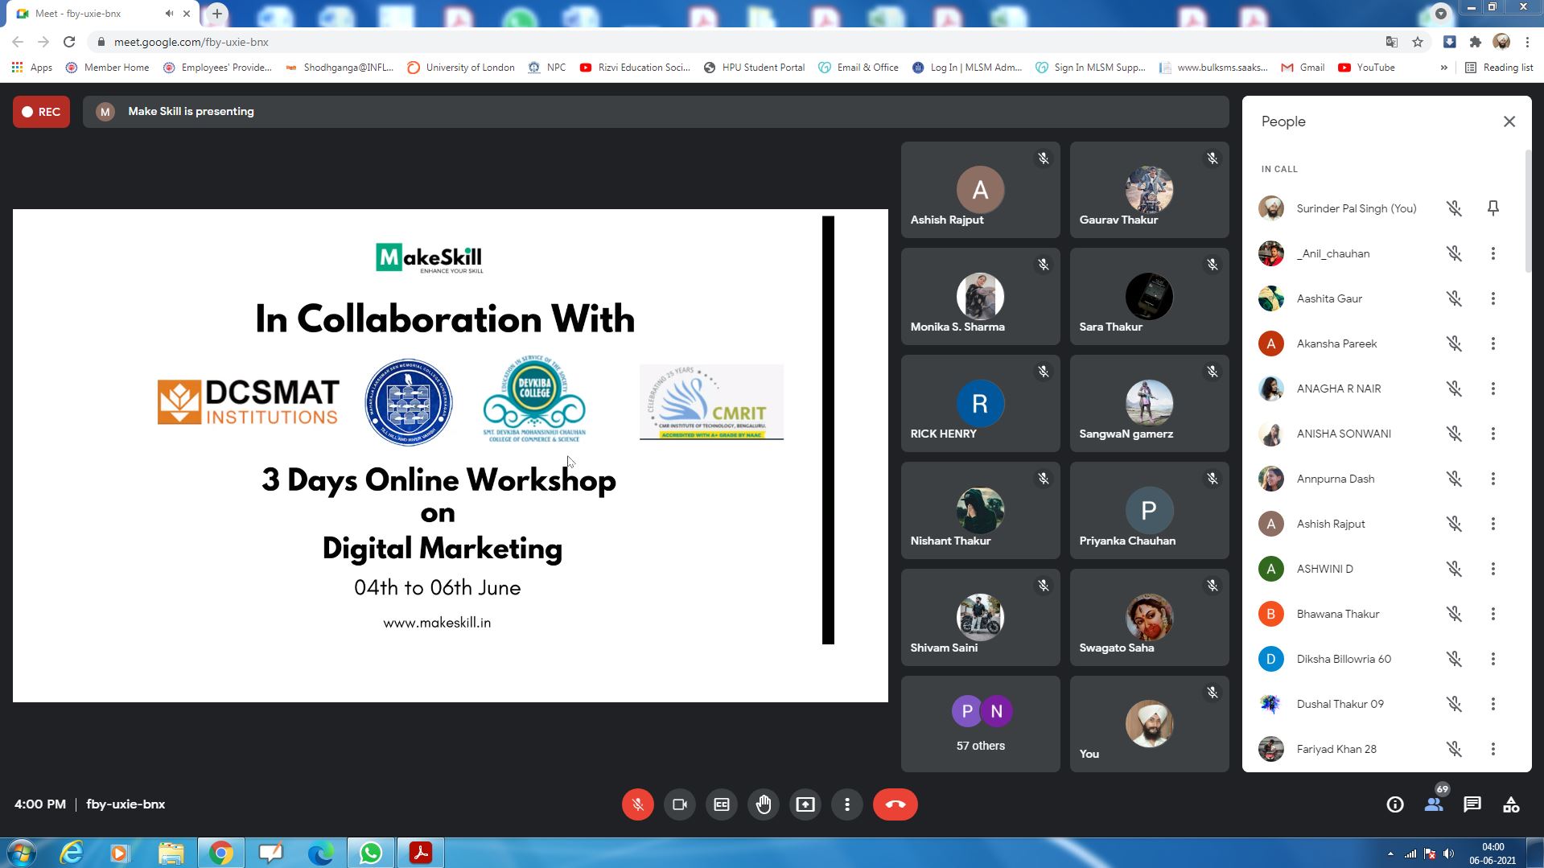
Task: Open Gmail bookmark
Action: click(1303, 68)
